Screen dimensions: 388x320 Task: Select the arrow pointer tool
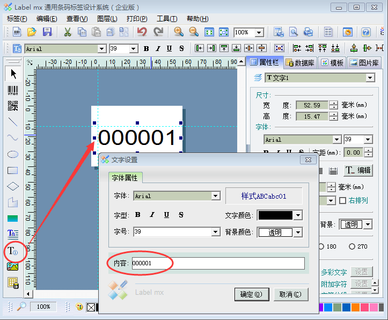pyautogui.click(x=13, y=74)
